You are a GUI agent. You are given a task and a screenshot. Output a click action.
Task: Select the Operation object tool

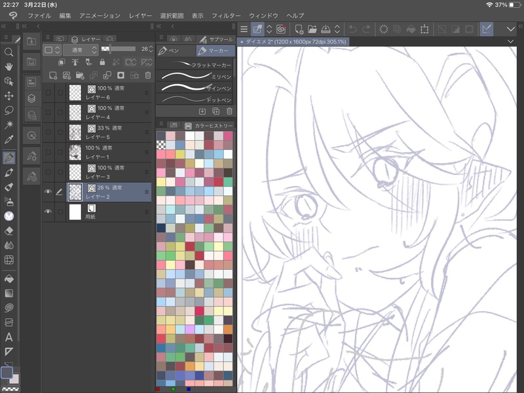pos(9,81)
